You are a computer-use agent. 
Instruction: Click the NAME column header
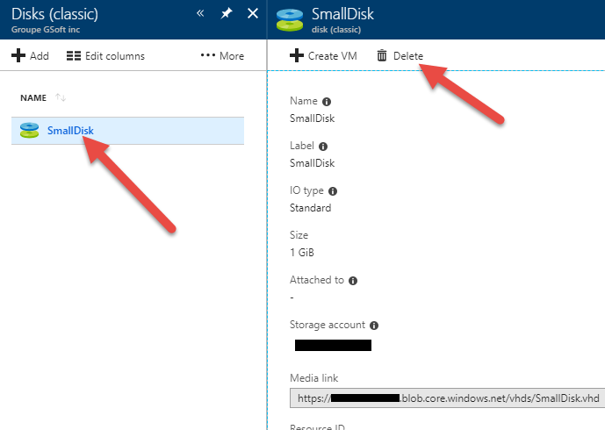(x=33, y=98)
